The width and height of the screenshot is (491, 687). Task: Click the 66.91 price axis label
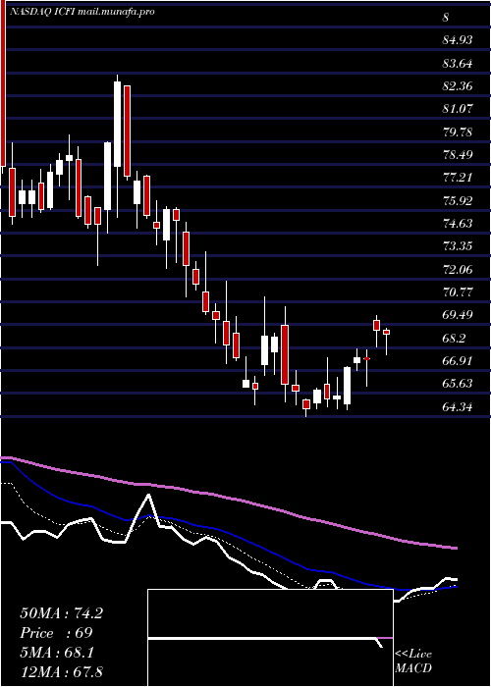pyautogui.click(x=458, y=361)
